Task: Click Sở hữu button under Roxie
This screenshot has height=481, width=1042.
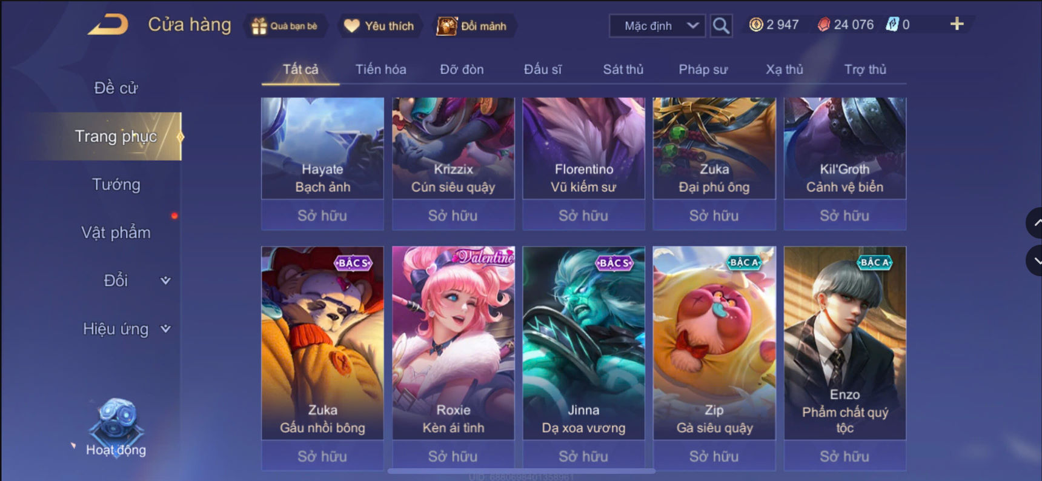Action: coord(453,456)
